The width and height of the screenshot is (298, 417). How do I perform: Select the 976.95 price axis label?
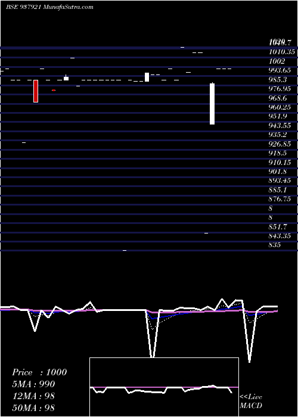(x=280, y=89)
